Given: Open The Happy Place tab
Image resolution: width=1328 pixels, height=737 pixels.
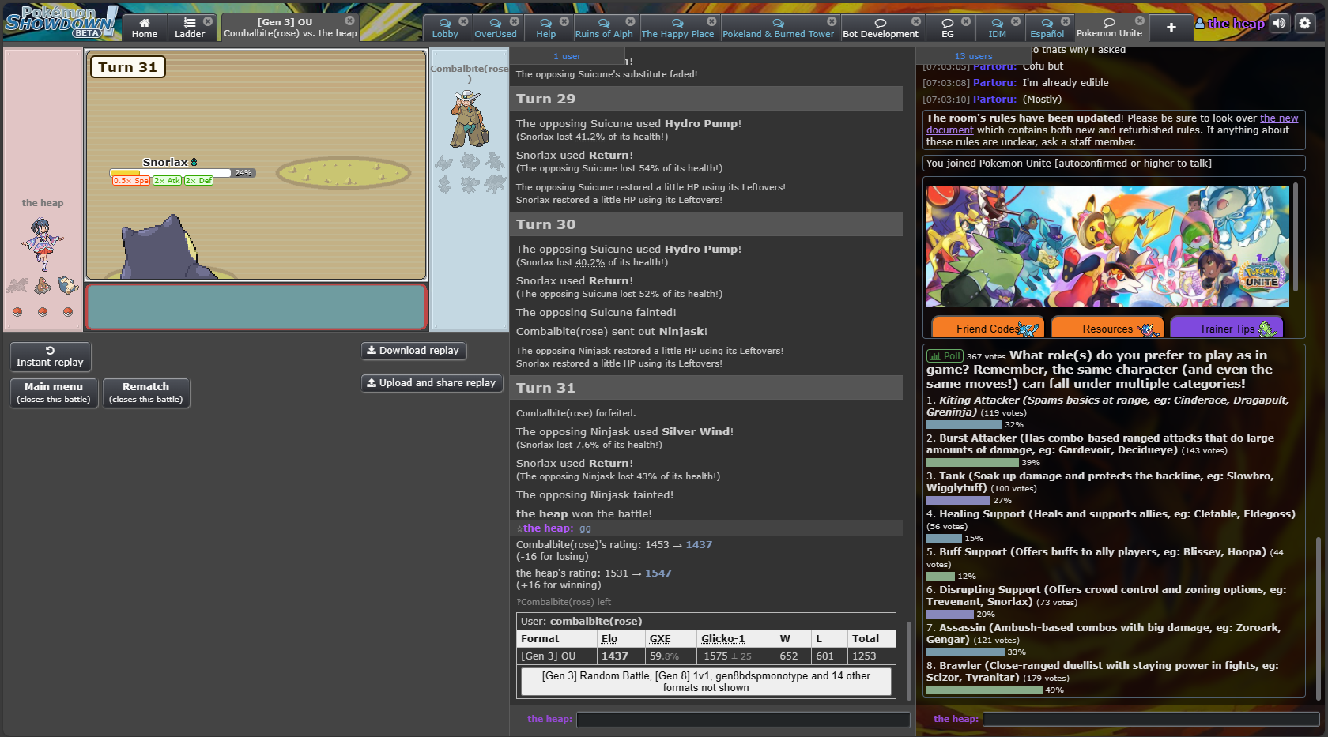Looking at the screenshot, I should (x=677, y=28).
